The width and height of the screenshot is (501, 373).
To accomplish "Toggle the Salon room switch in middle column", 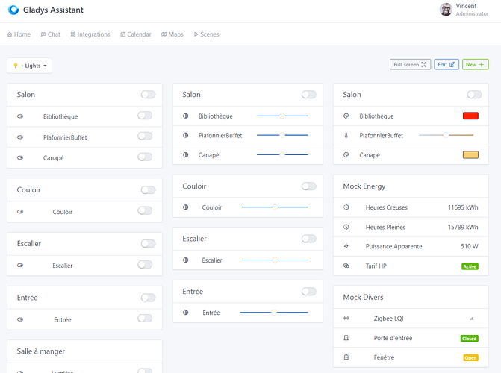I will 308,95.
